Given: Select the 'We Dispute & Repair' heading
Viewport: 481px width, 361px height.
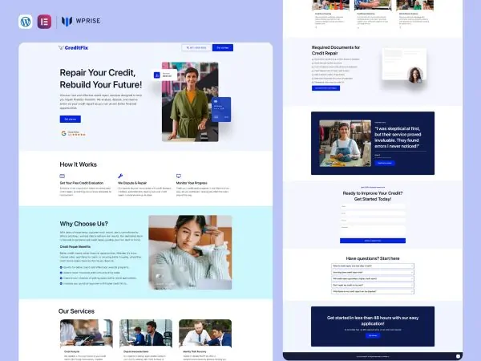Looking at the screenshot, I should [x=132, y=183].
